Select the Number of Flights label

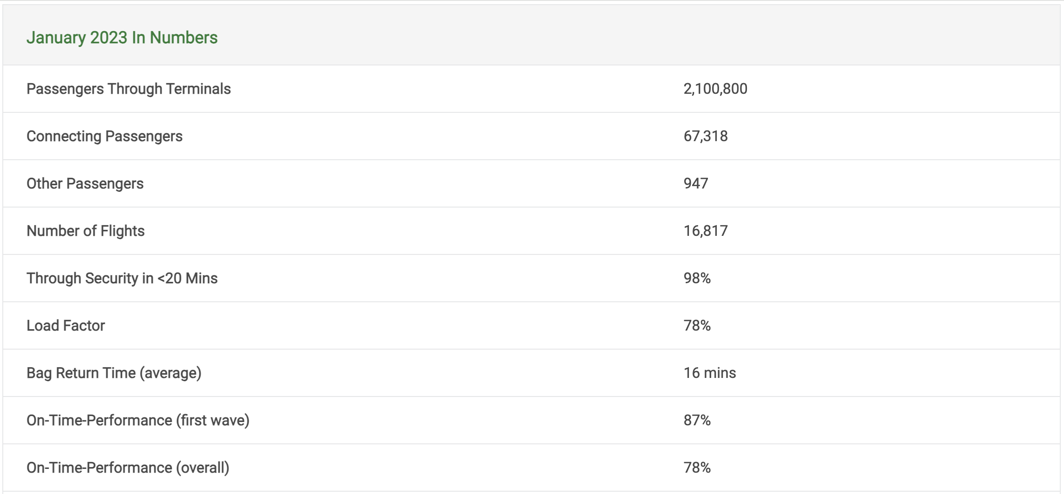(x=85, y=231)
